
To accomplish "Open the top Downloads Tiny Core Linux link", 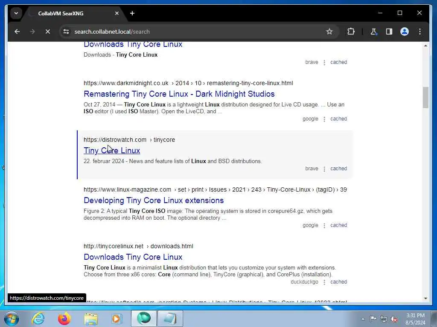I will click(x=133, y=44).
